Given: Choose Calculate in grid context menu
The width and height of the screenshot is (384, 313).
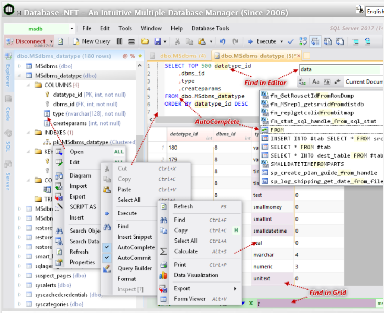Looking at the screenshot, I should coord(186,251).
